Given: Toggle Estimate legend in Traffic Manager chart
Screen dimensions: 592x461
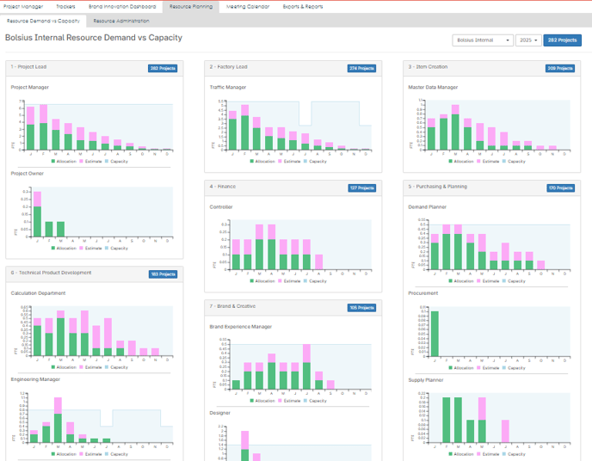Looking at the screenshot, I should coord(289,162).
